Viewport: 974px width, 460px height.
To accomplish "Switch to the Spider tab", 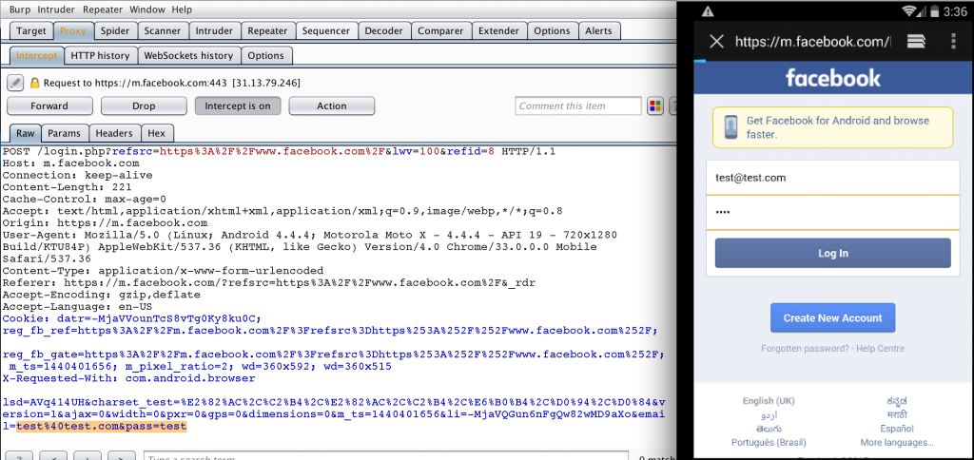I will (x=115, y=30).
